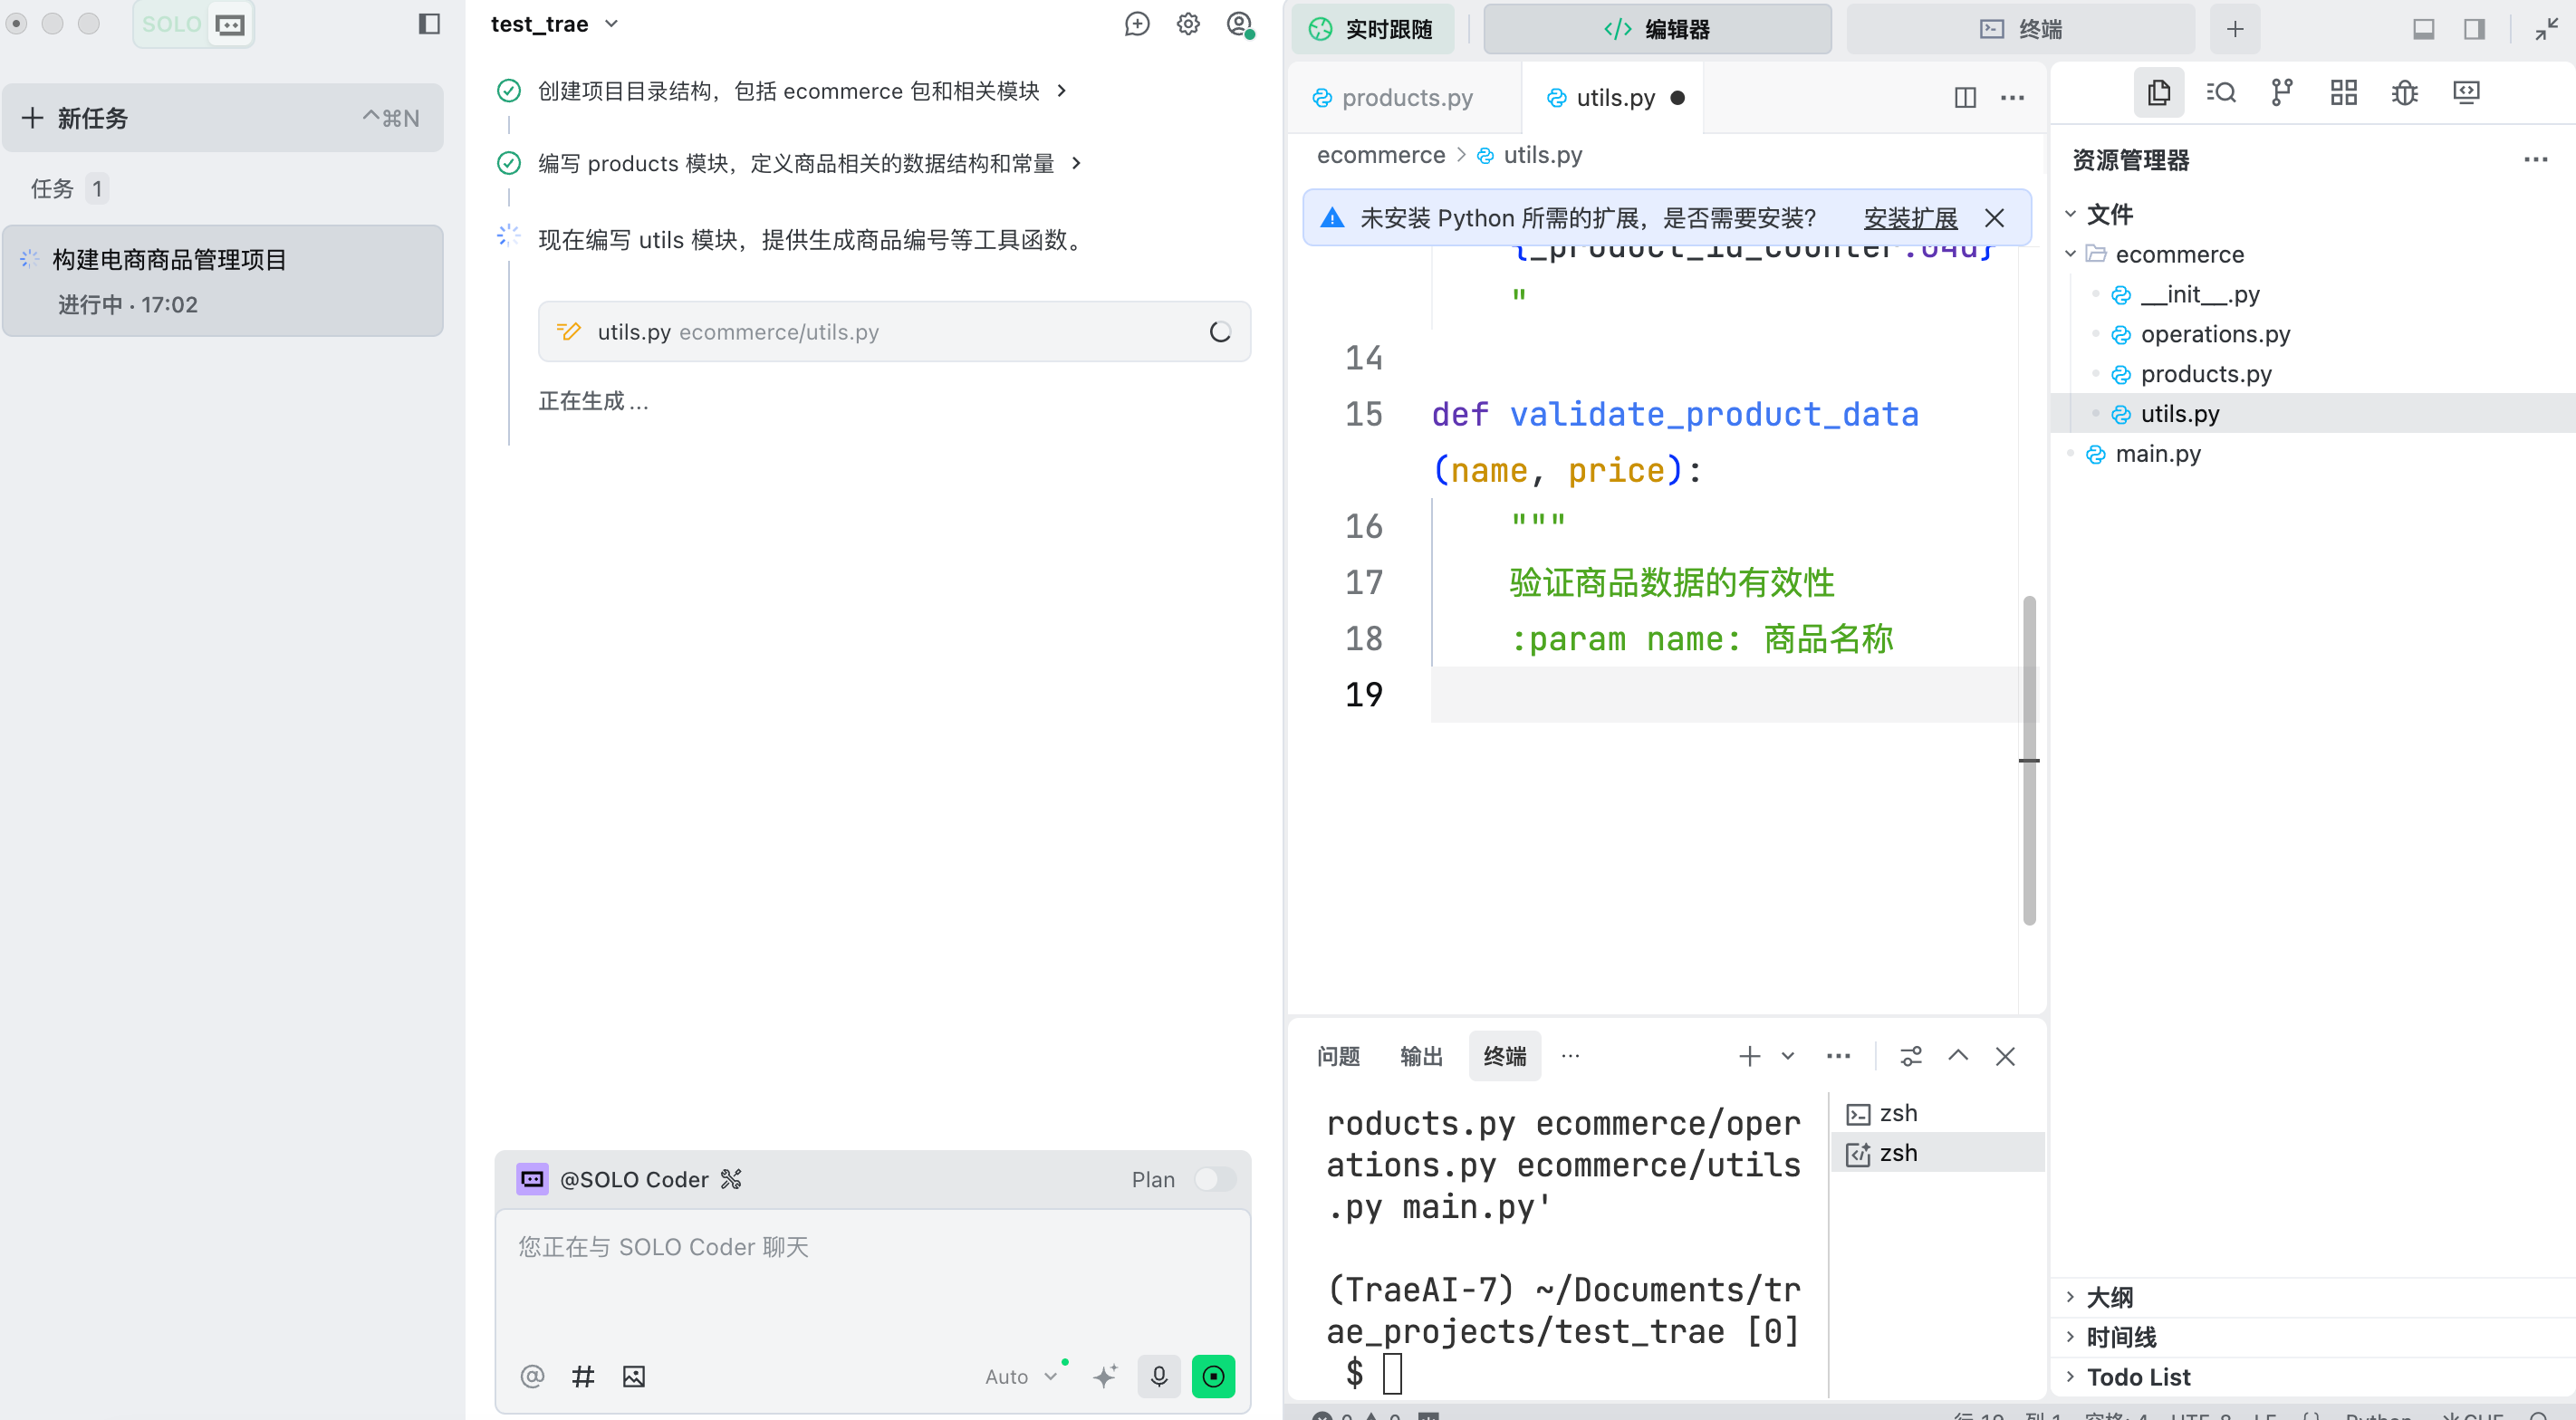
Task: Open the extensions grid icon
Action: pyautogui.click(x=2343, y=93)
